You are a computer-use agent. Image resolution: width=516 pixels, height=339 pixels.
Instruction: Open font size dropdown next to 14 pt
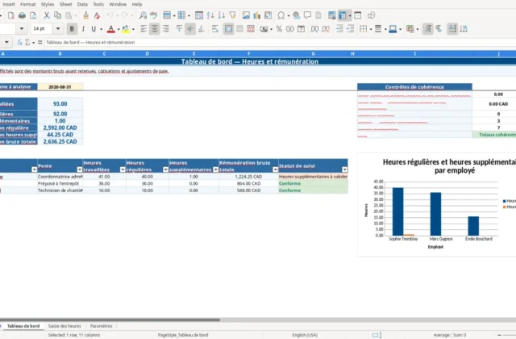[58, 29]
